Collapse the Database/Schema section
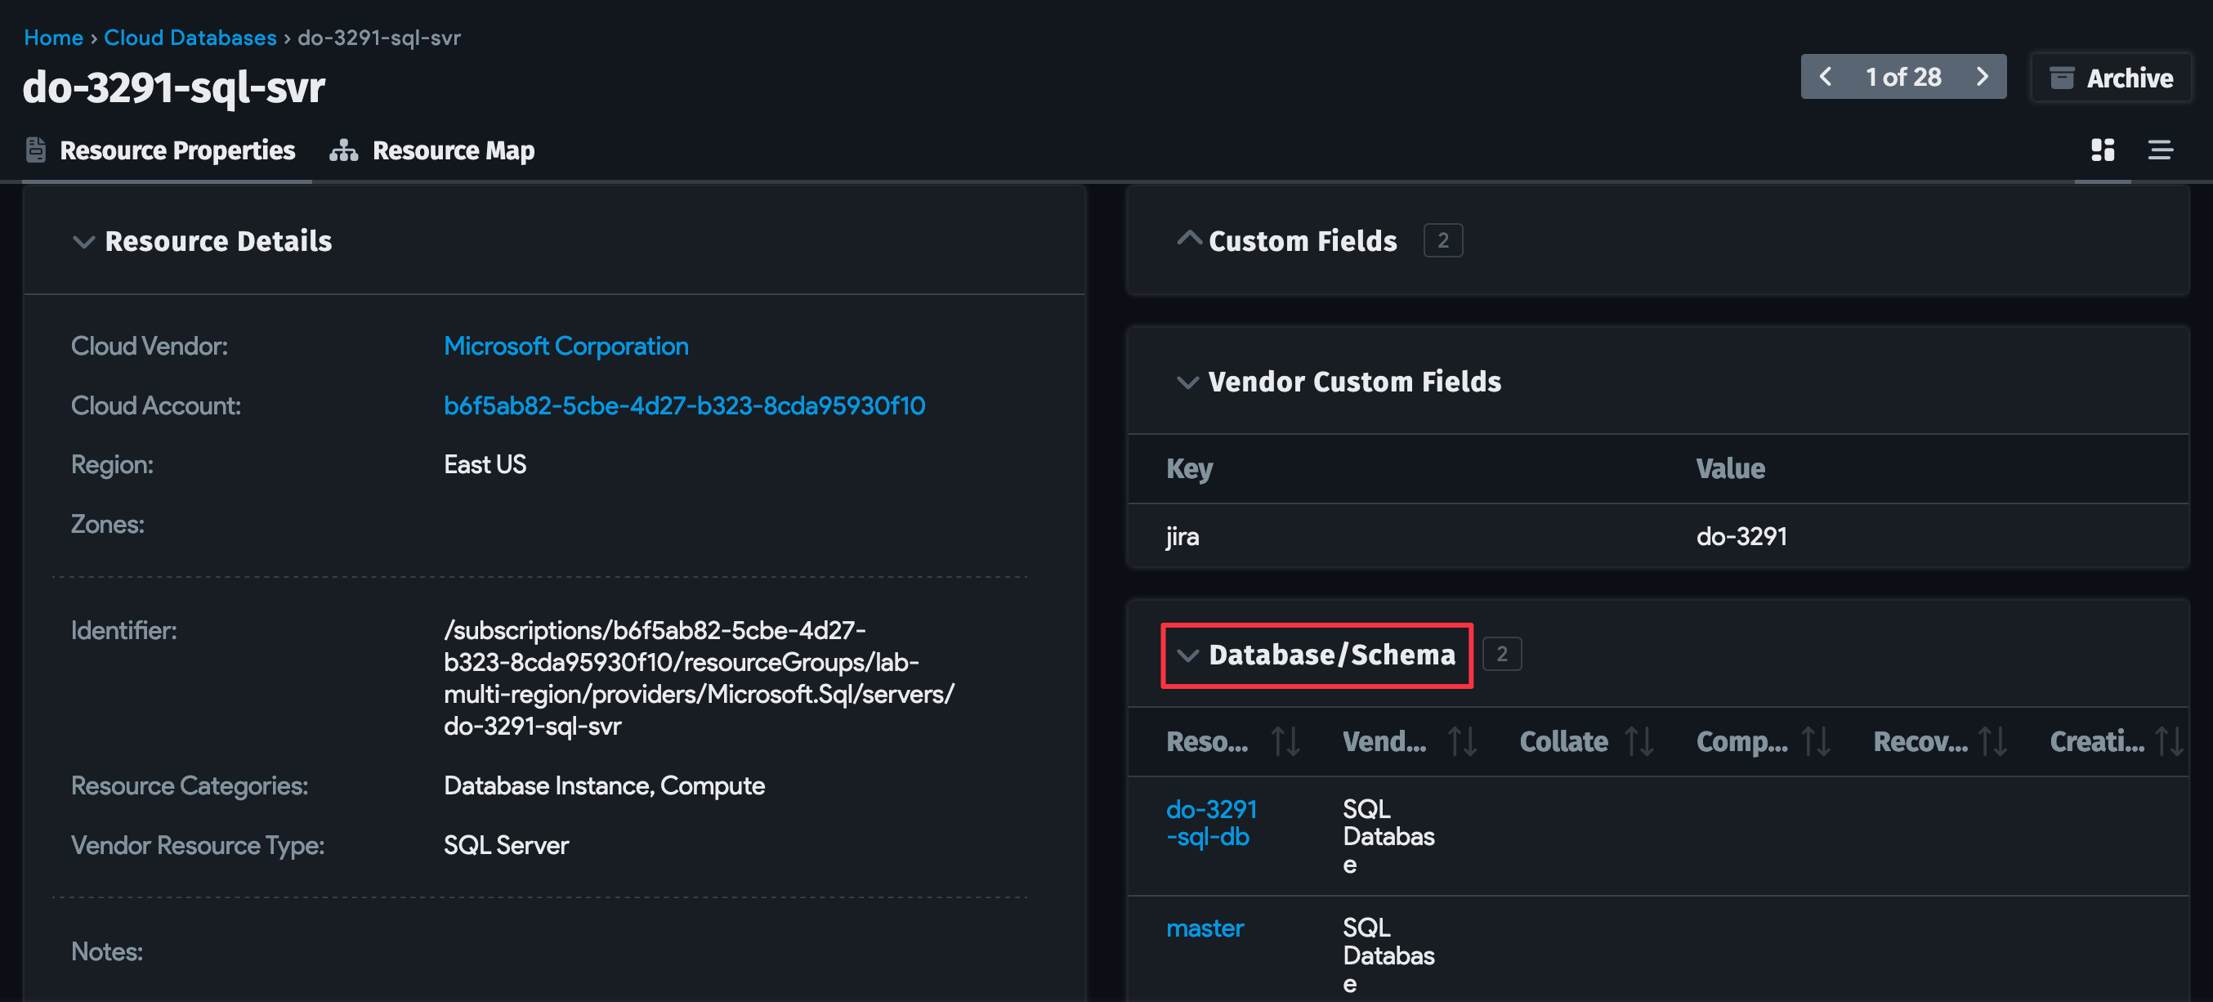2213x1002 pixels. pos(1189,655)
